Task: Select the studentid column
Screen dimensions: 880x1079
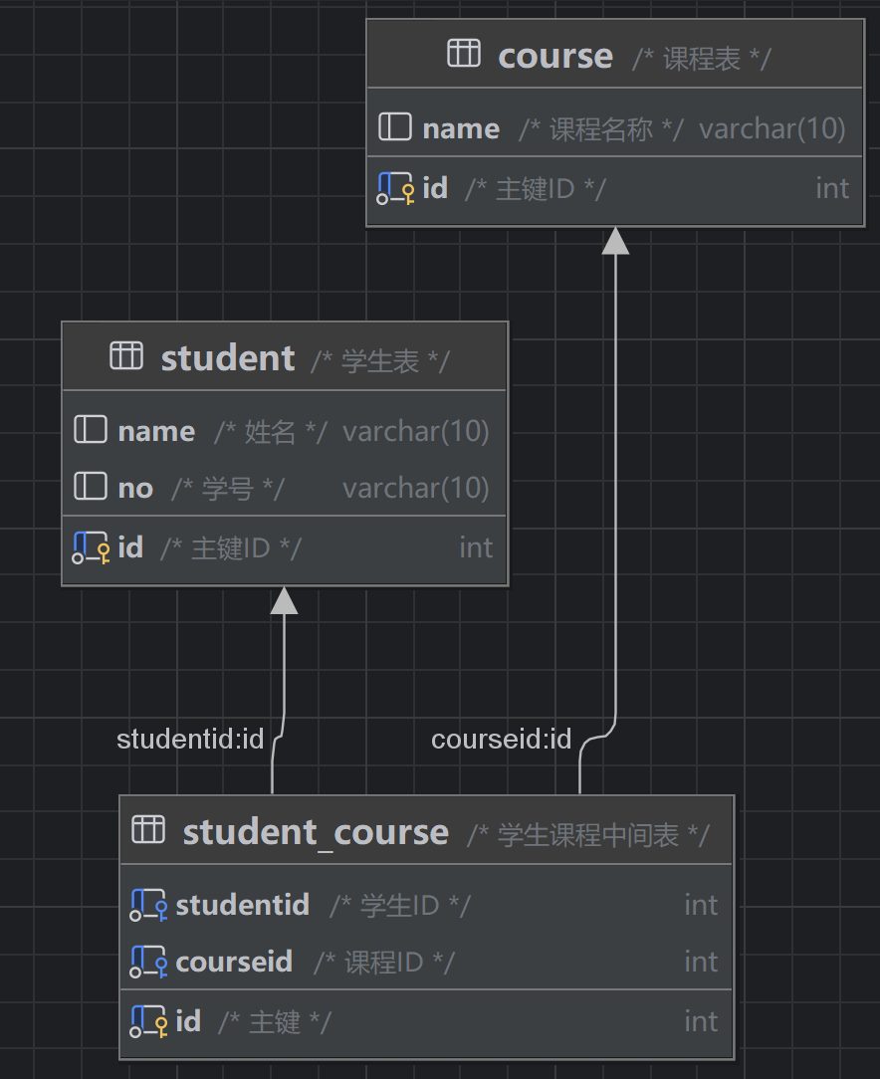Action: point(427,906)
